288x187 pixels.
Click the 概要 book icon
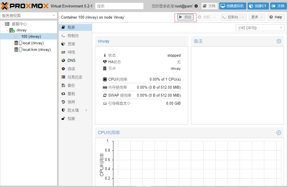(63, 27)
